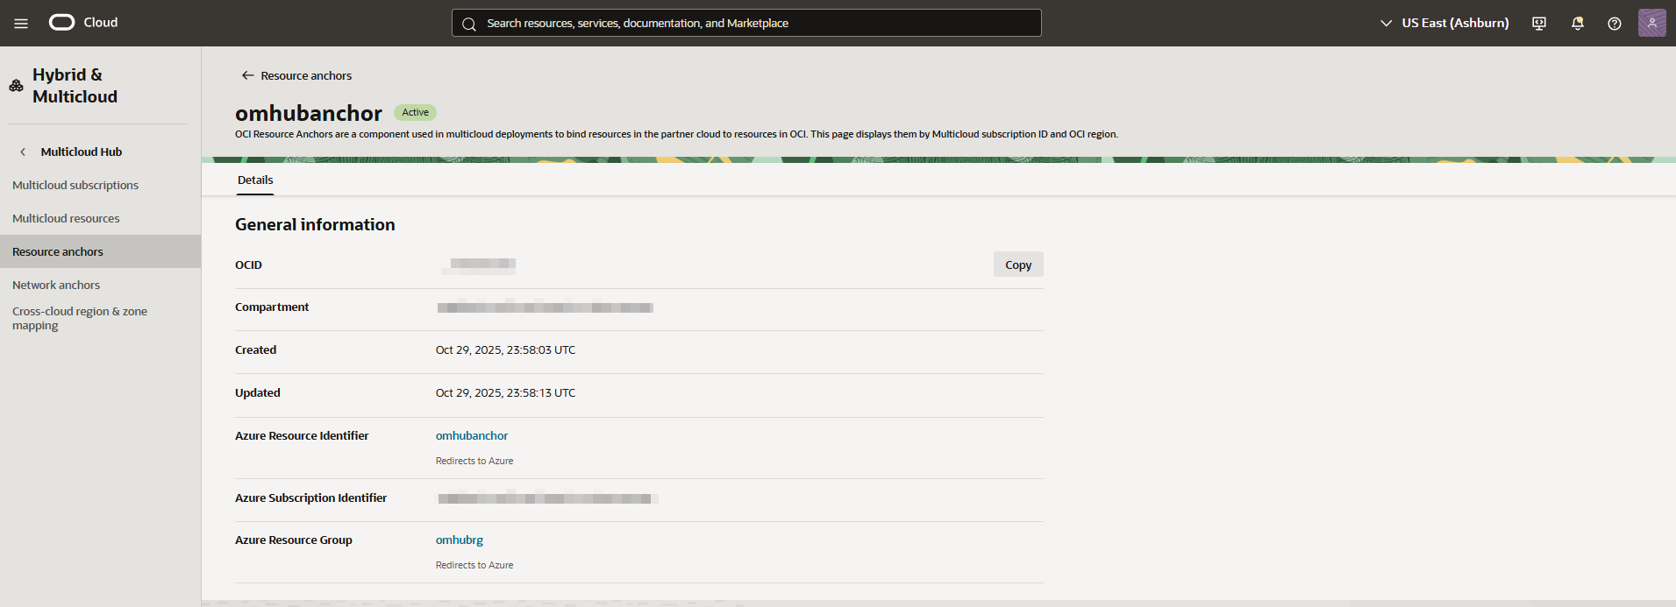This screenshot has width=1676, height=607.
Task: Click the Resource anchors breadcrumb link
Action: click(x=306, y=75)
